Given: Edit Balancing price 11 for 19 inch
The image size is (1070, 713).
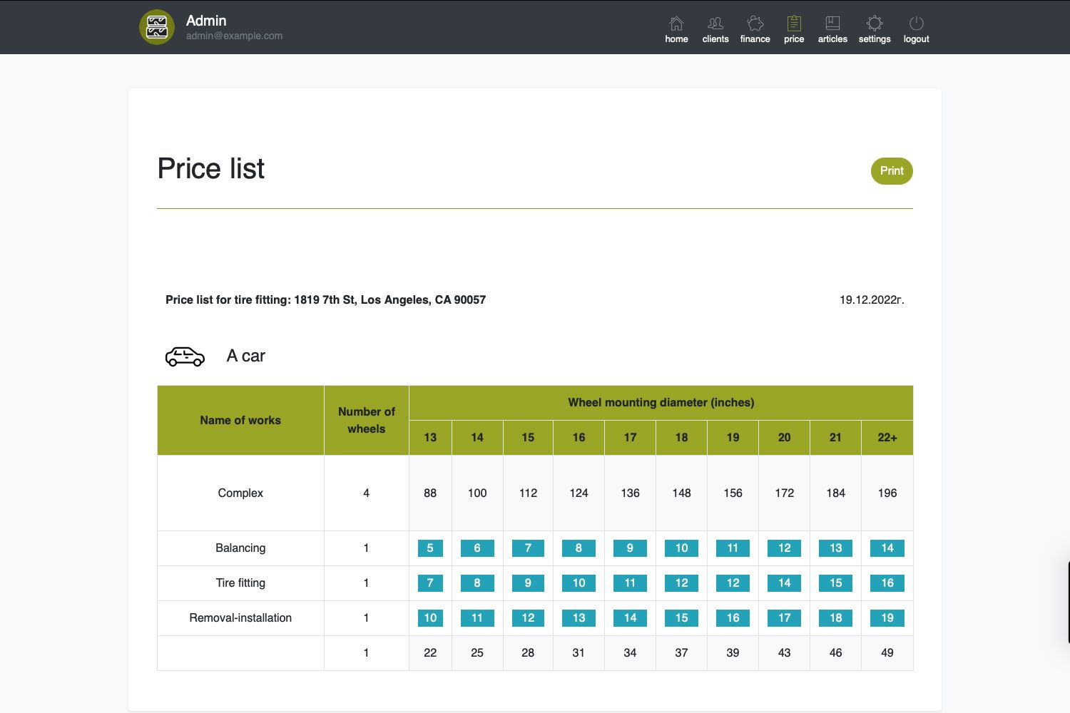Looking at the screenshot, I should click(x=733, y=548).
